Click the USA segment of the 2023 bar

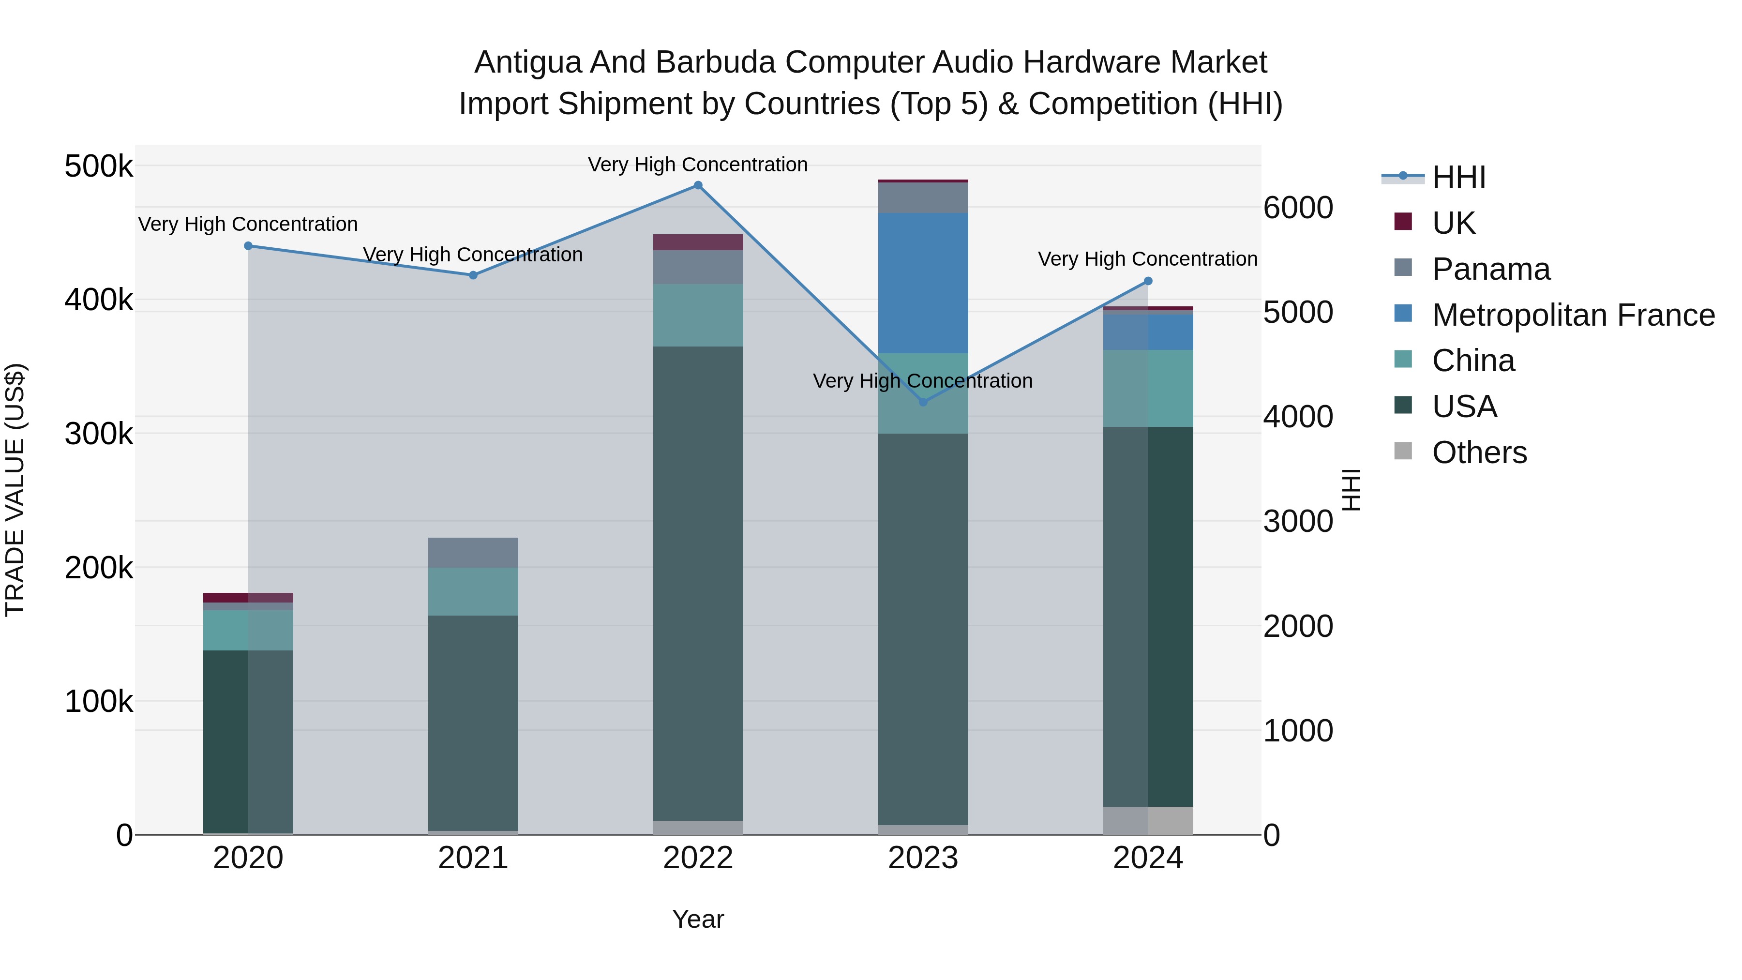click(923, 630)
